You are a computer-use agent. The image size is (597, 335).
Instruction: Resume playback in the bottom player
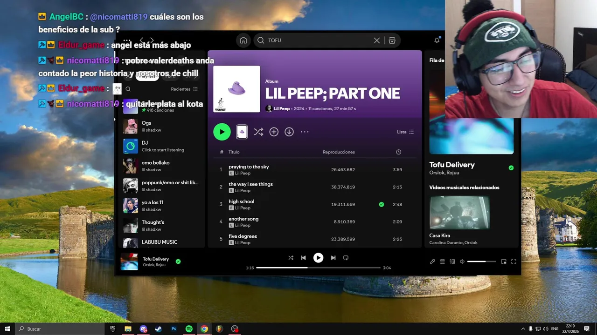(x=318, y=258)
